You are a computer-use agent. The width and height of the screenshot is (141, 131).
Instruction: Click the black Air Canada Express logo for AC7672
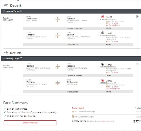(x=103, y=33)
